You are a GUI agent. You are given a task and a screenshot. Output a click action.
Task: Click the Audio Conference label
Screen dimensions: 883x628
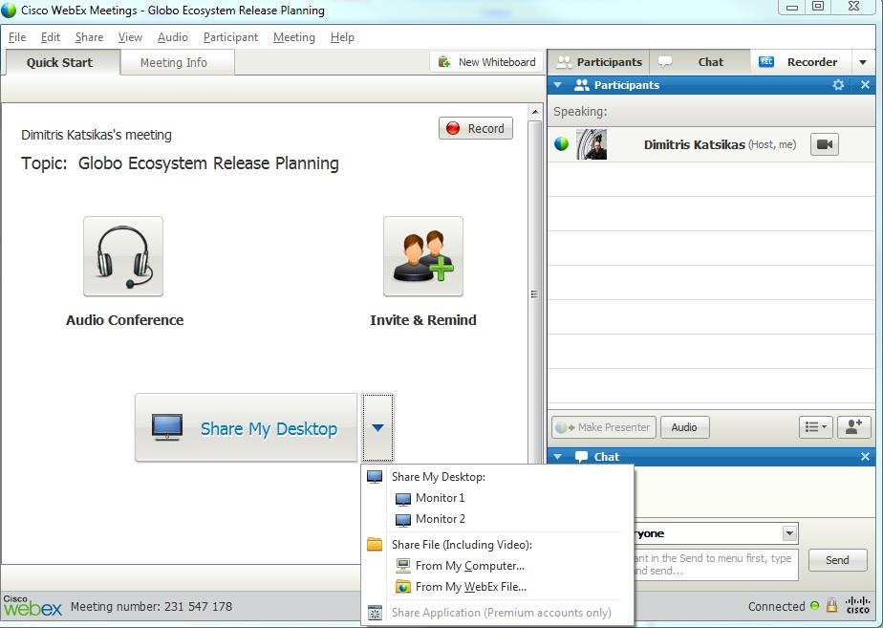[x=124, y=320]
